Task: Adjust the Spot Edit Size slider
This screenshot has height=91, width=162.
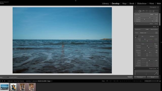Action: (147, 17)
